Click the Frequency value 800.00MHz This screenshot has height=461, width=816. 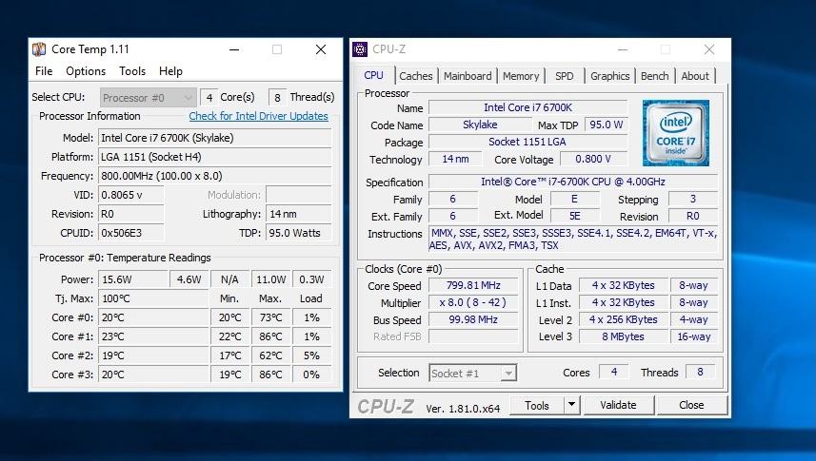pos(215,176)
